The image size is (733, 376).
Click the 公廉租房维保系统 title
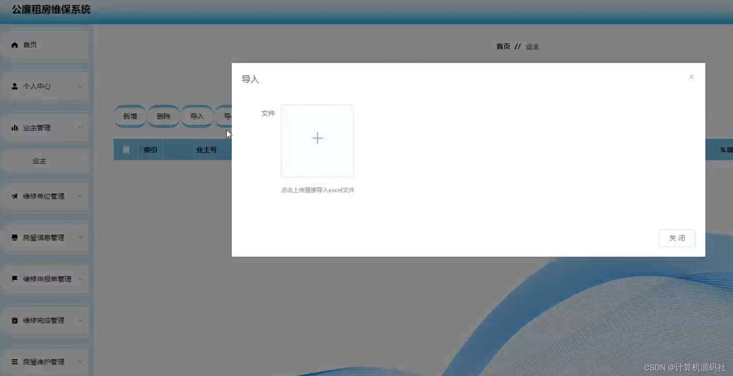(51, 9)
